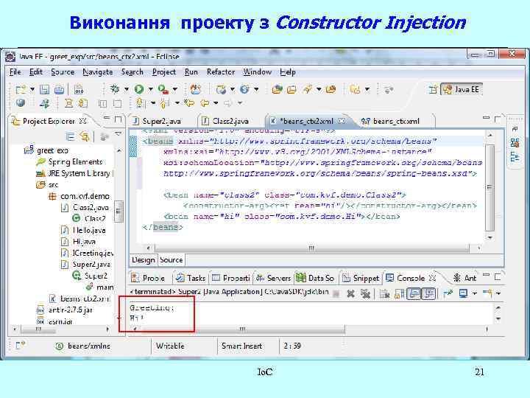Open the Forward history dropdown arrow
Image resolution: width=530 pixels, height=398 pixels.
240,103
